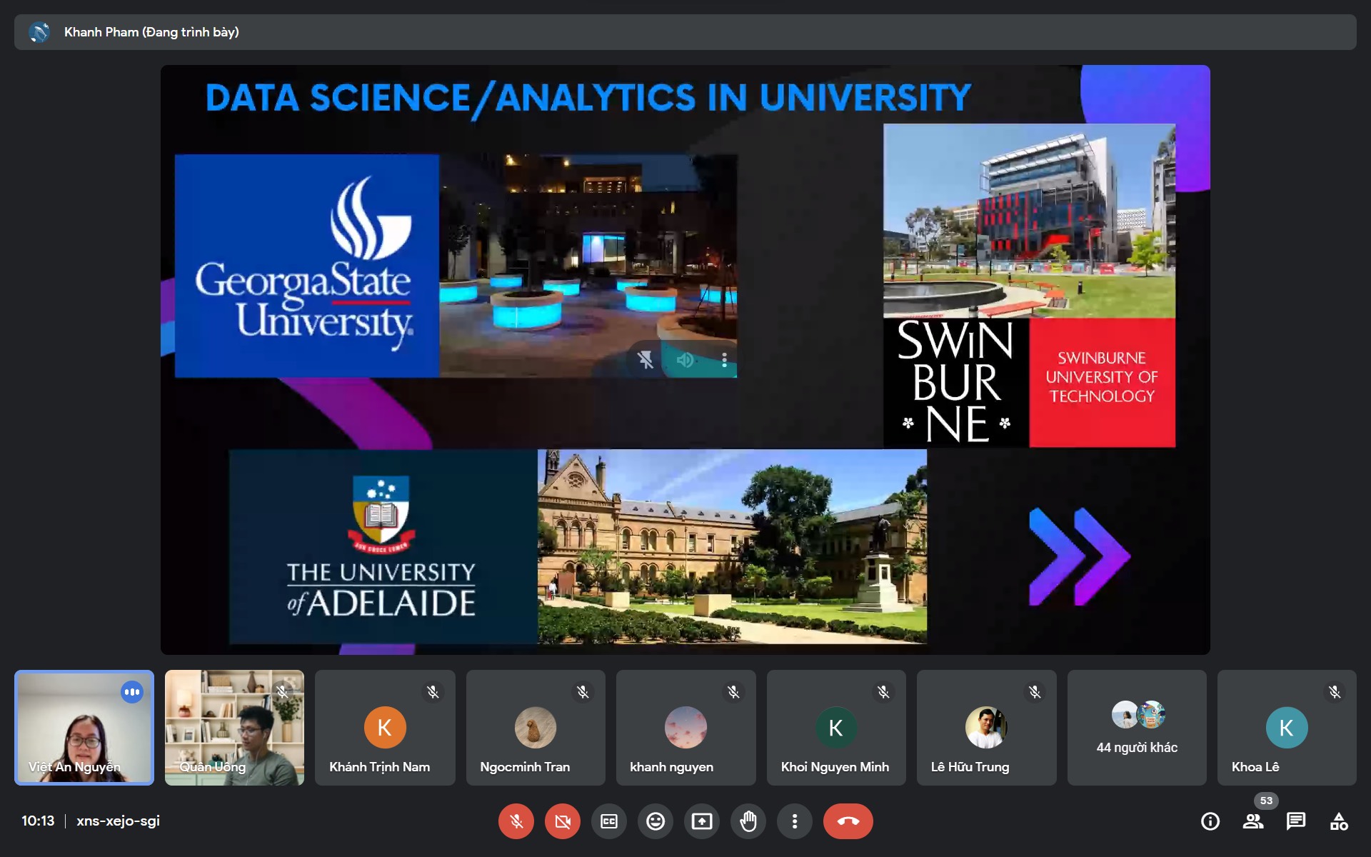Viewport: 1371px width, 857px height.
Task: Click the University of Adelaide logo
Action: pyautogui.click(x=383, y=546)
